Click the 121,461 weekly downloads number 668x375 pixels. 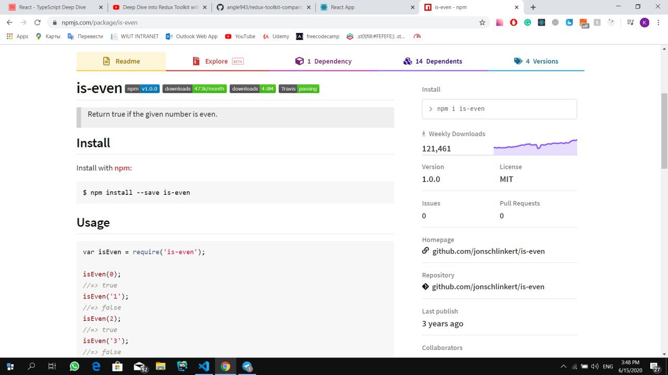click(x=436, y=148)
